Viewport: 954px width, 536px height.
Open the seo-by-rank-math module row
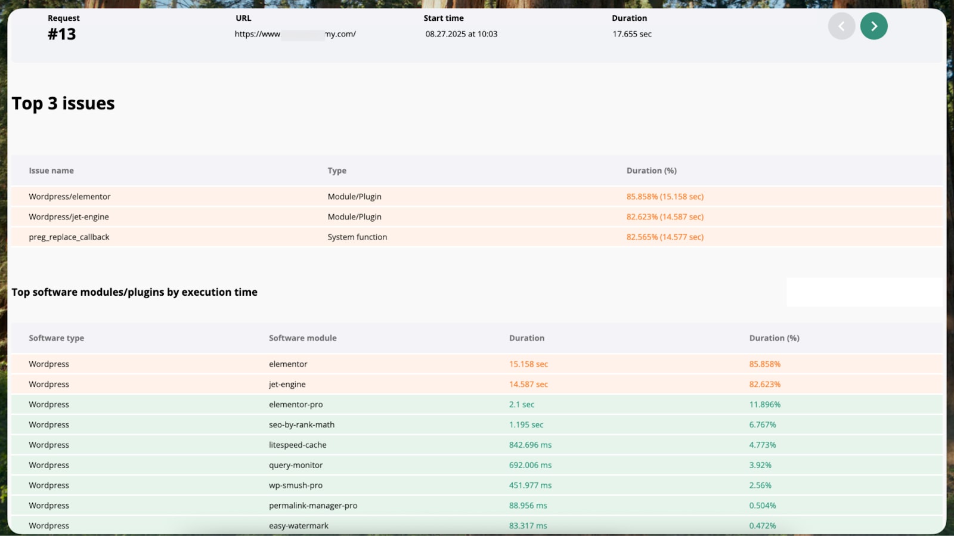click(302, 425)
